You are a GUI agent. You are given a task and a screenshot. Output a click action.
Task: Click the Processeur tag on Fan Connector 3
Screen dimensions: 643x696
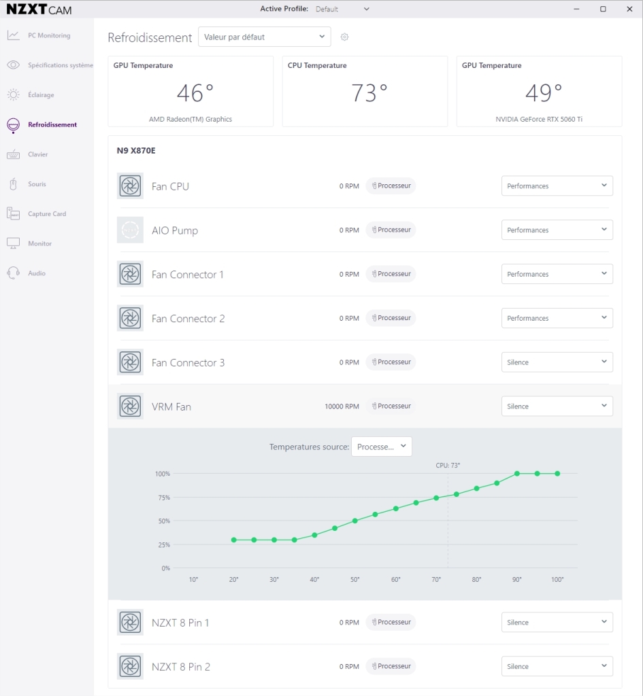coord(391,362)
